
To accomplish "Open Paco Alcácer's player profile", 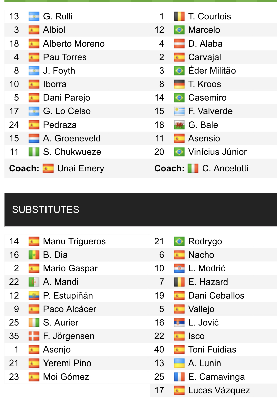I will (70, 309).
